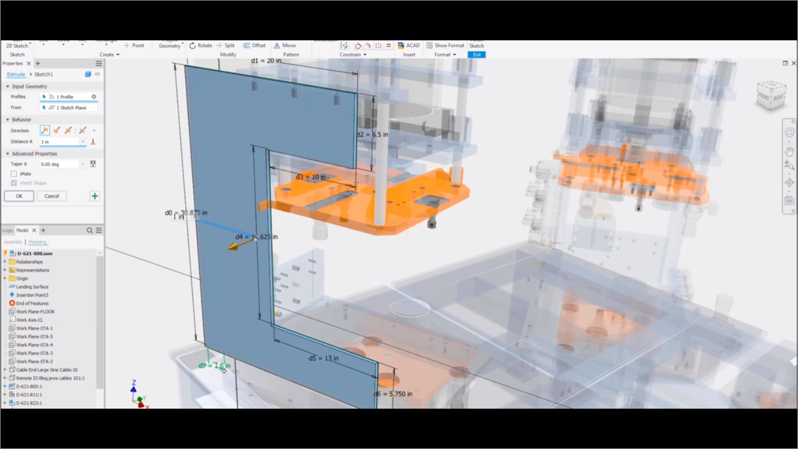Choose the Rotate modify tool
The height and width of the screenshot is (449, 798).
(x=200, y=46)
